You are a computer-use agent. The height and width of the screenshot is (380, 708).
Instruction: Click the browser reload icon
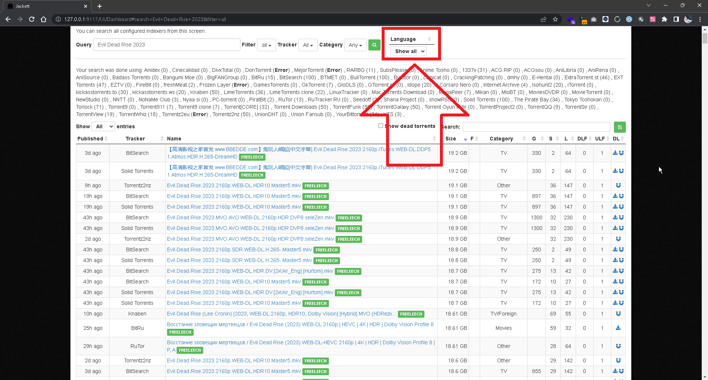tap(32, 19)
